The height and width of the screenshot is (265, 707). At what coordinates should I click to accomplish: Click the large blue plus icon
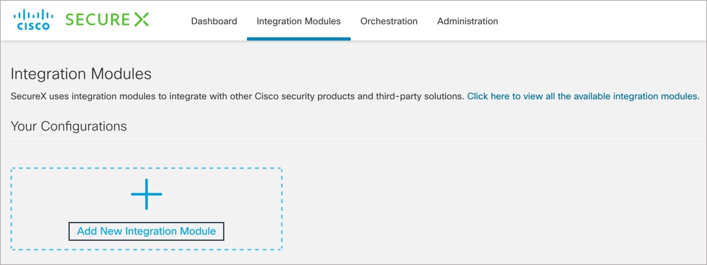[x=147, y=194]
